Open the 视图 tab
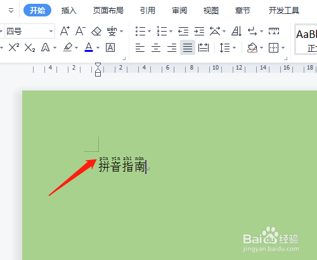Viewport: 317px width, 260px height. click(211, 10)
